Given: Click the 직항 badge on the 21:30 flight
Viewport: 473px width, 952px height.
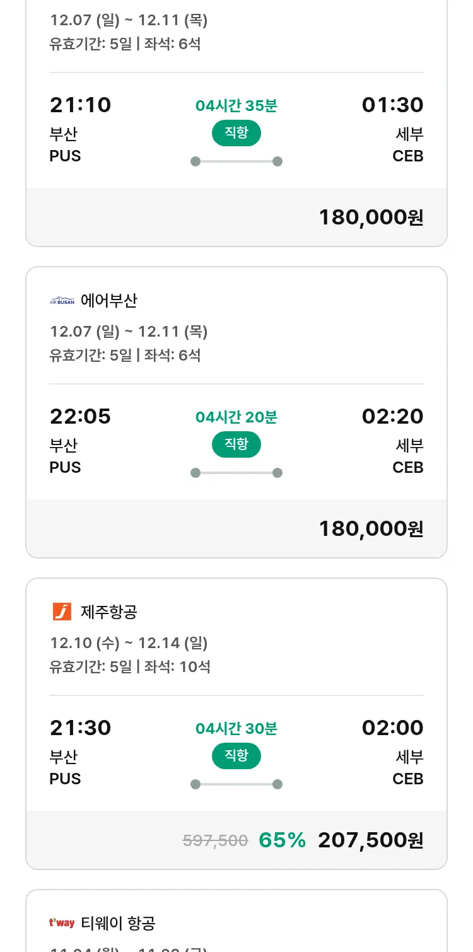Looking at the screenshot, I should click(236, 756).
